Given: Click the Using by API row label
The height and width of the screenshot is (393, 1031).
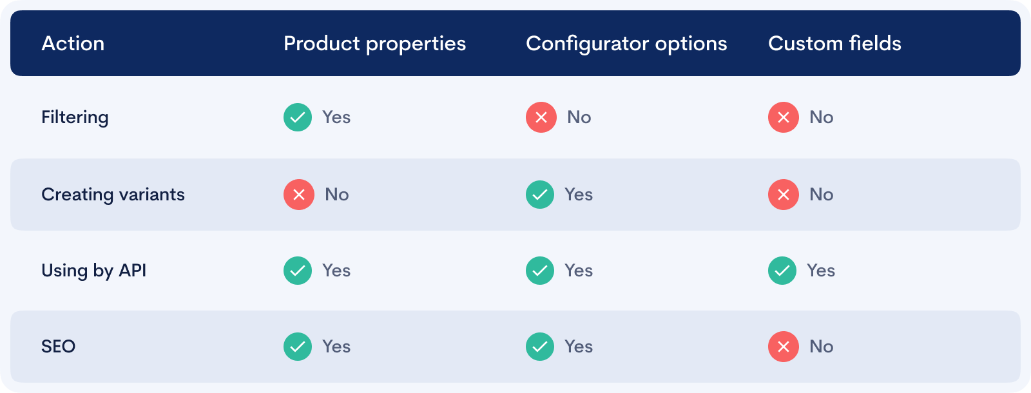Looking at the screenshot, I should [94, 271].
